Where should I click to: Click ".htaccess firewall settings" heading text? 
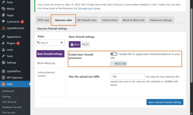pos(52,28)
